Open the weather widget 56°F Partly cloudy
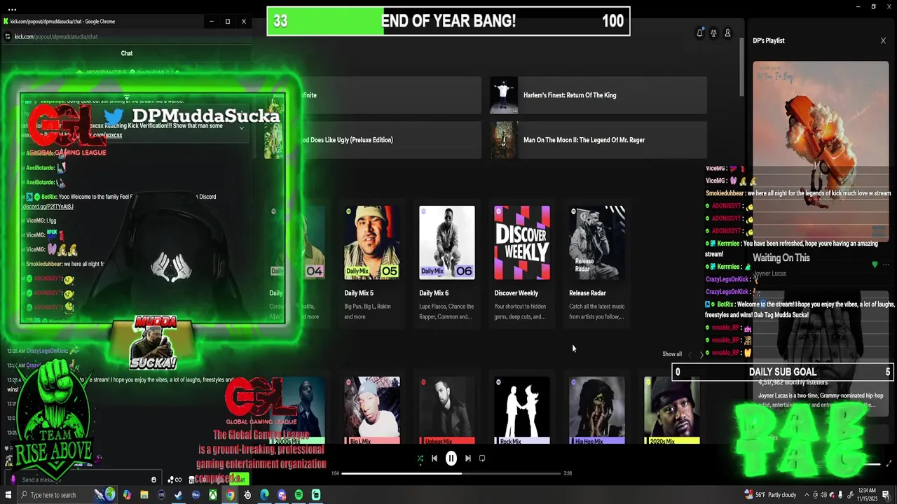Viewport: 897px width, 504px height. point(770,495)
